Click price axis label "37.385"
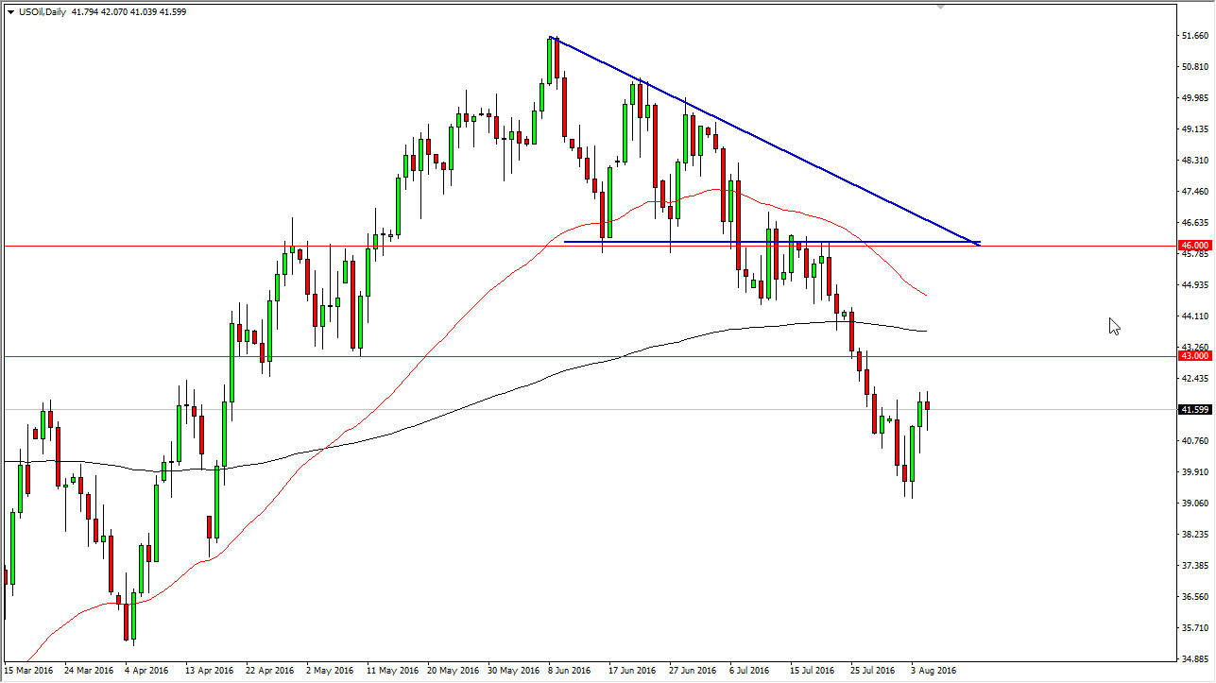Viewport: 1216px width, 683px height. click(1195, 565)
